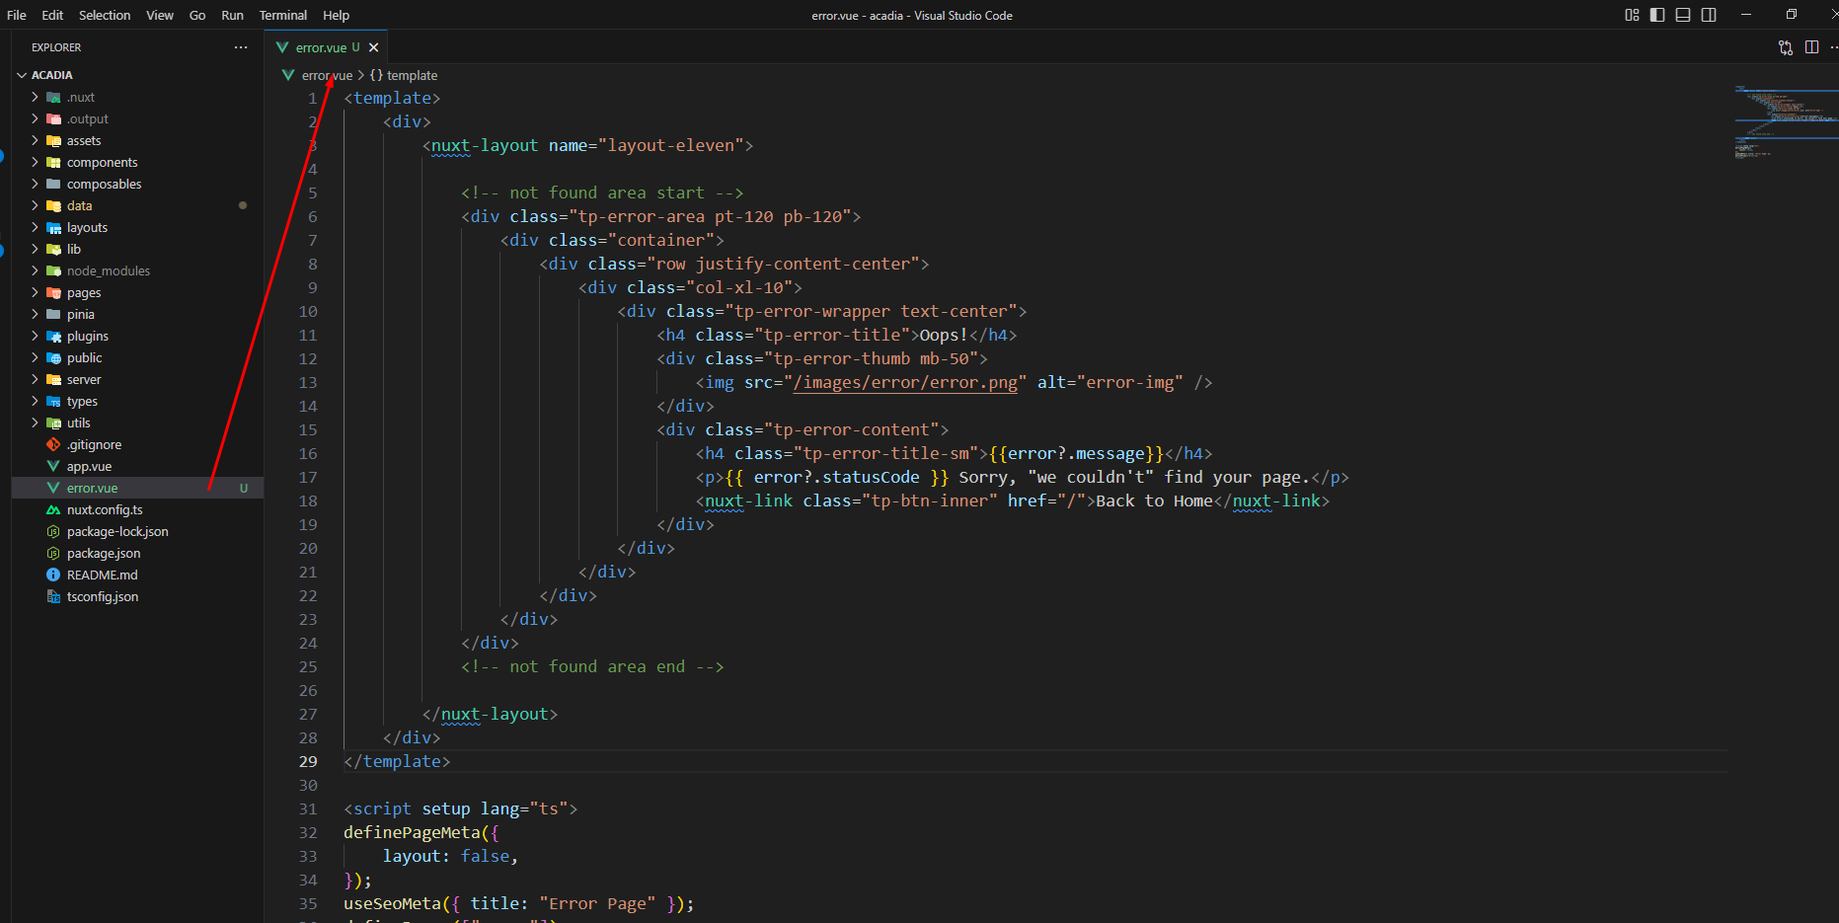Click the error.vue breadcrumb segment
1839x923 pixels.
tap(327, 75)
